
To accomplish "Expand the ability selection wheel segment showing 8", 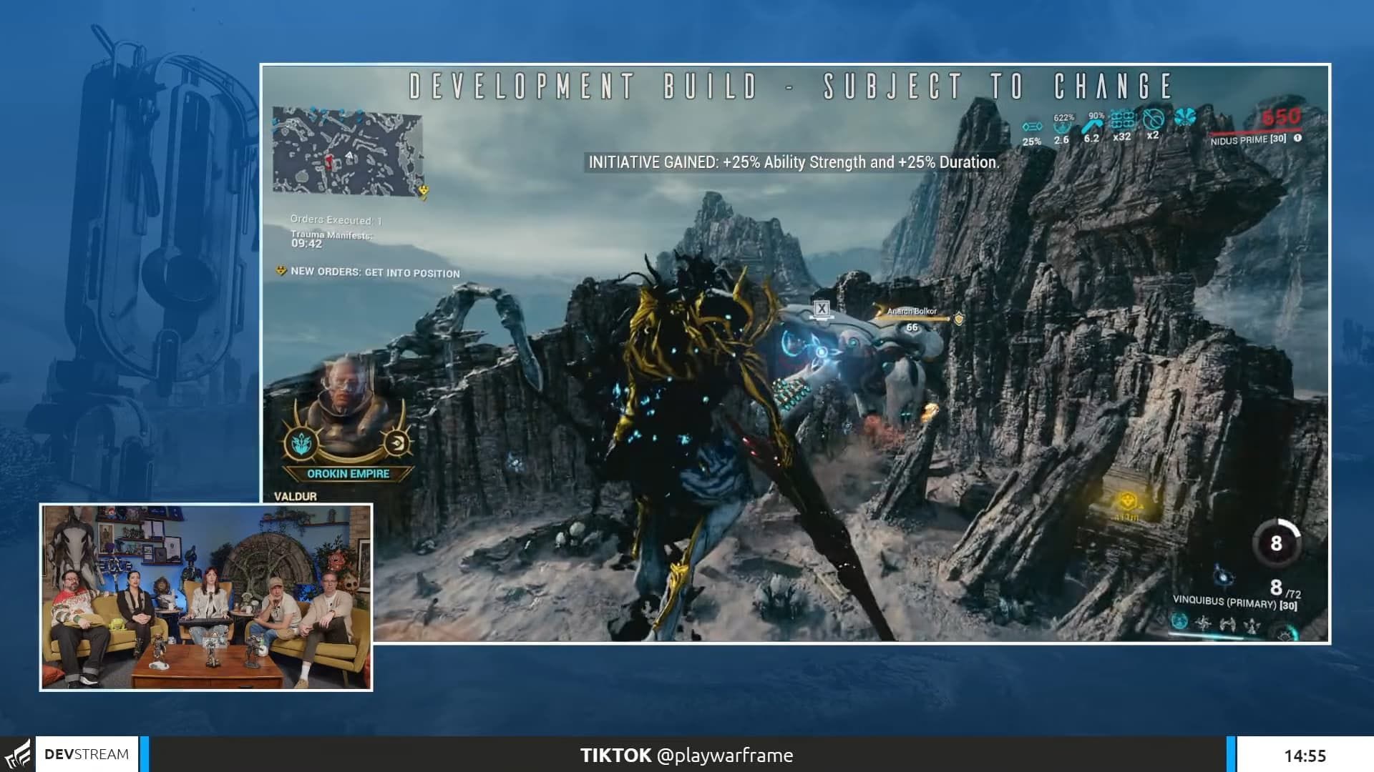I will pos(1277,543).
